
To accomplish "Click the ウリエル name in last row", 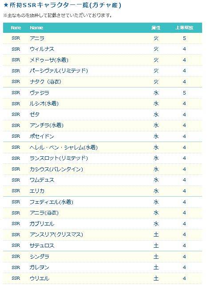I will [x=40, y=278].
